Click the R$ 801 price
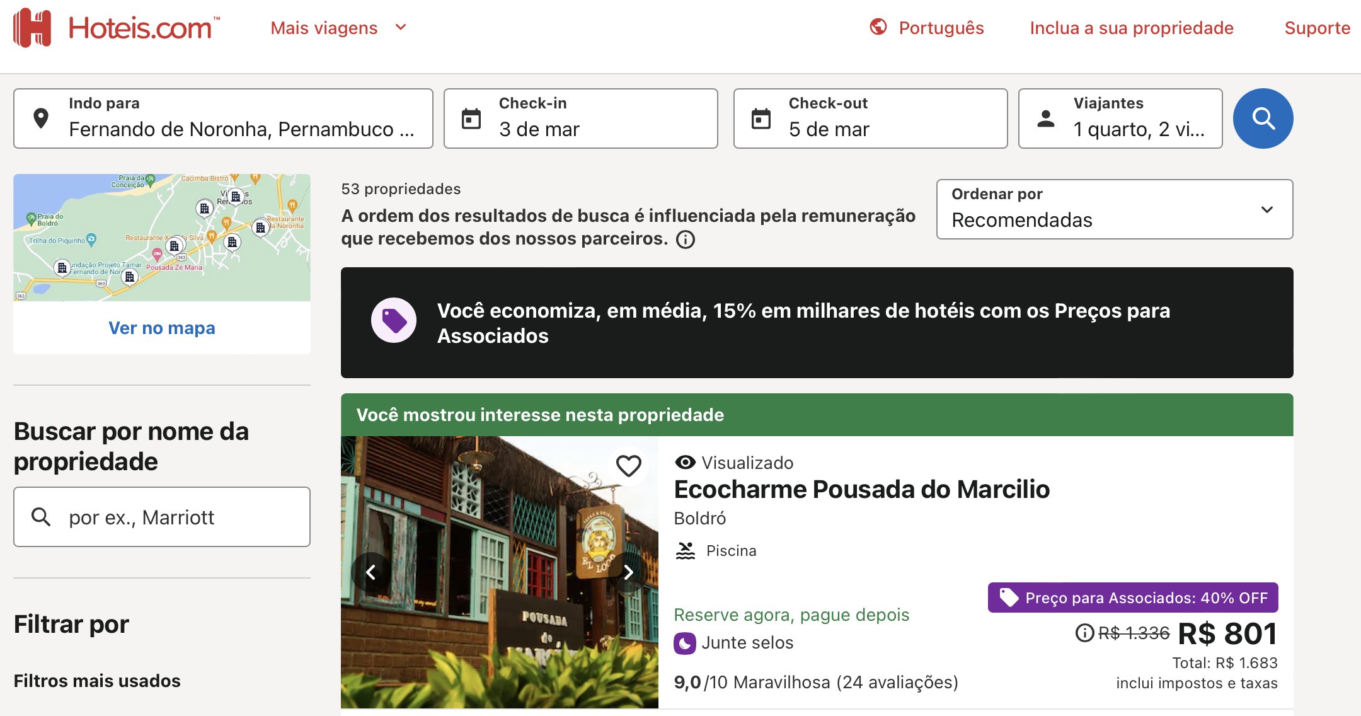This screenshot has width=1361, height=716. 1227,633
